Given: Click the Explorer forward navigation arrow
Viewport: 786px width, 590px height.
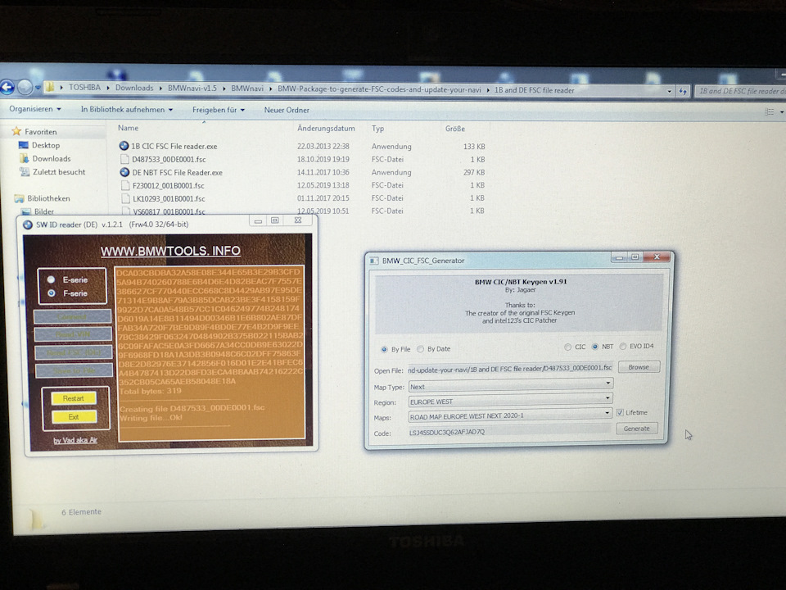Looking at the screenshot, I should (x=25, y=88).
